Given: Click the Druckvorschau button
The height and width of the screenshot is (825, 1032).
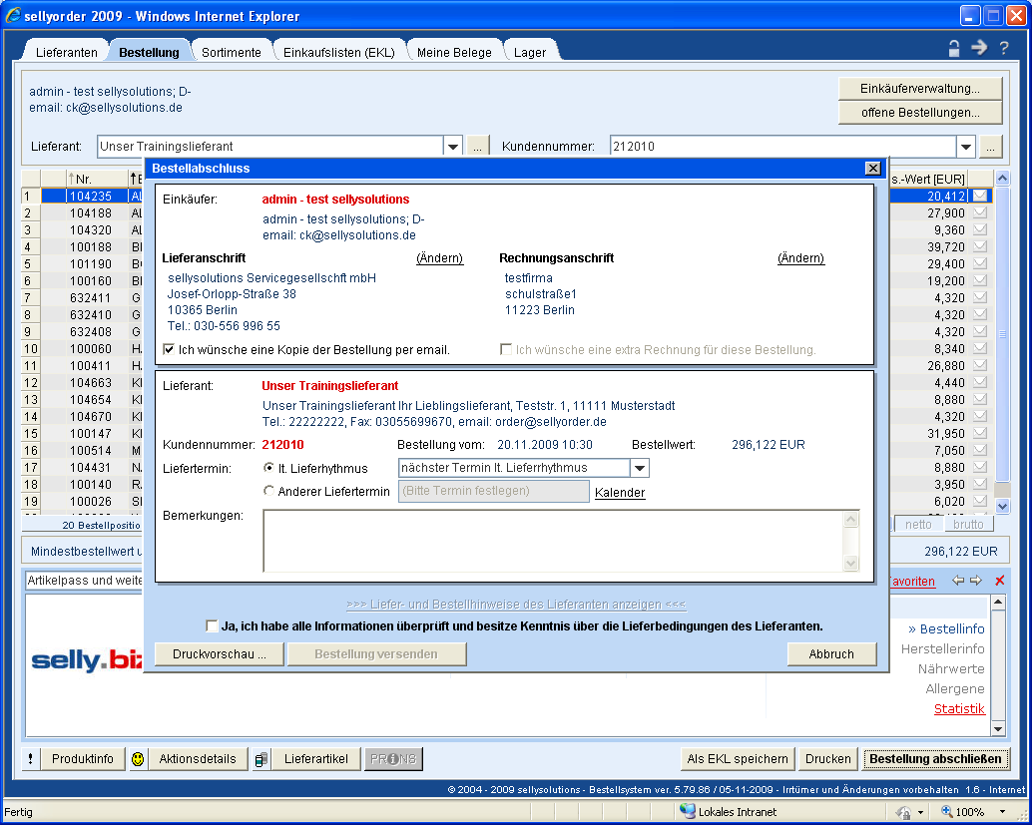Looking at the screenshot, I should [220, 654].
